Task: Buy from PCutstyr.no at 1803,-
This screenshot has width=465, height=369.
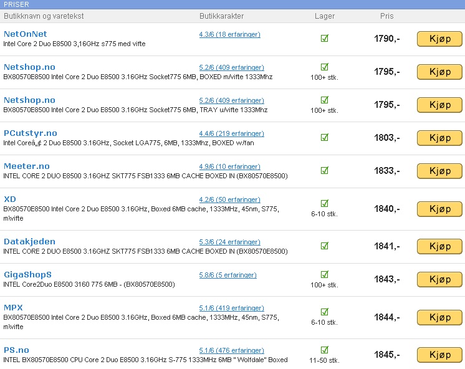Action: coord(439,138)
